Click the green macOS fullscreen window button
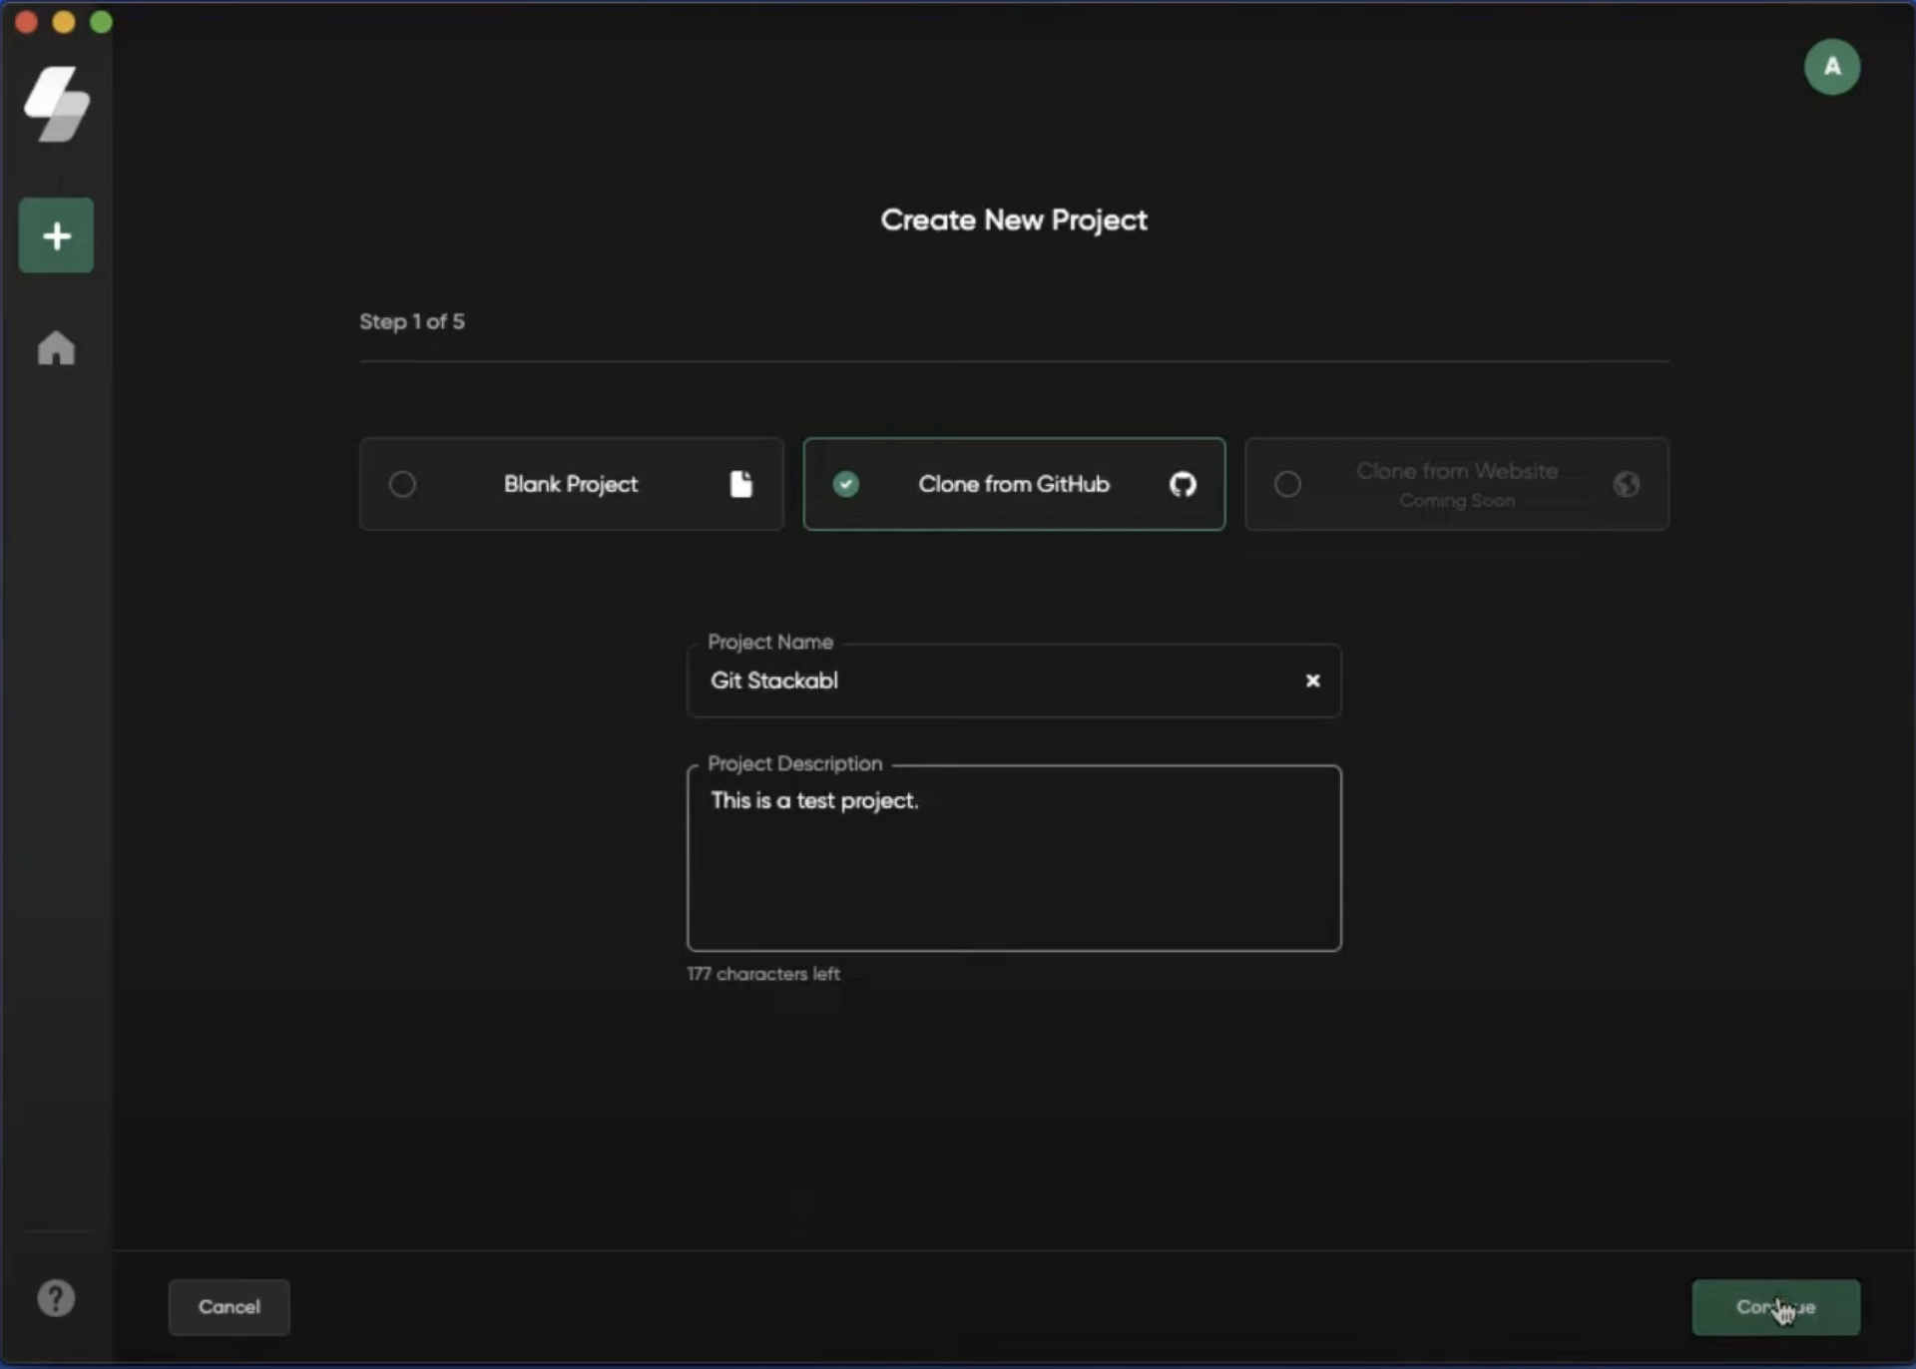Screen dimensions: 1916x1369 click(x=101, y=22)
